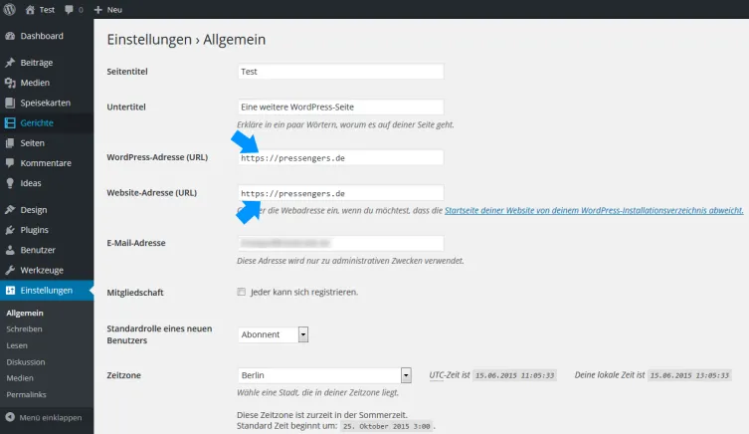Screen dimensions: 749x434
Task: Click local time value 15.06.2015 13:05:33
Action: click(689, 375)
